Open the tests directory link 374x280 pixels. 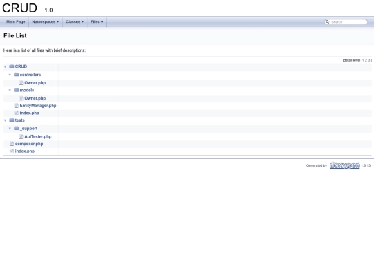coord(20,120)
